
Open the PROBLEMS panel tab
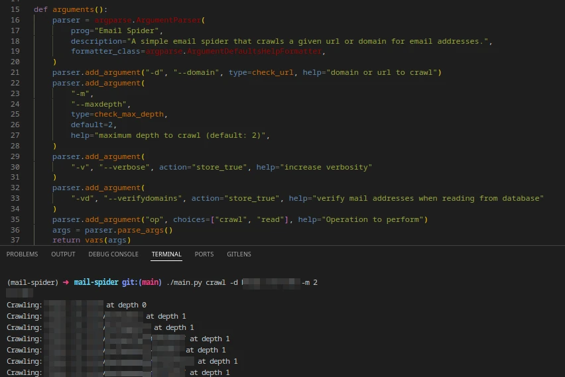[22, 254]
